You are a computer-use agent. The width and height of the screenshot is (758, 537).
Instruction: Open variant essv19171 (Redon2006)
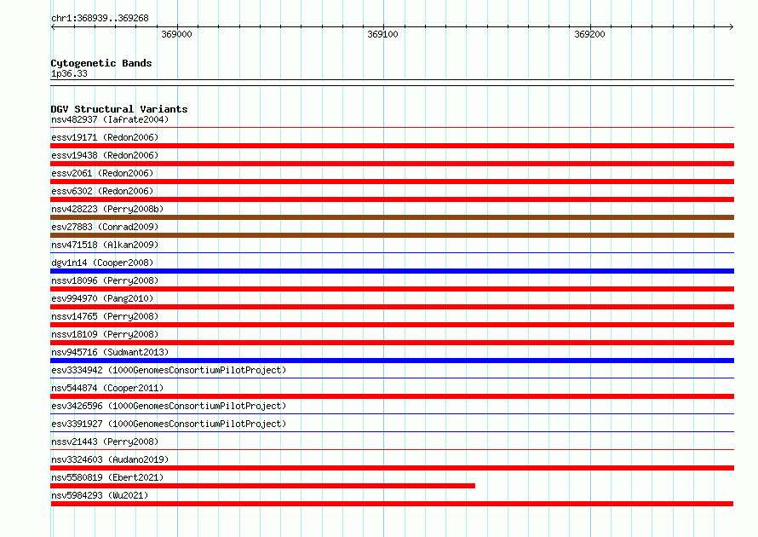pyautogui.click(x=105, y=137)
